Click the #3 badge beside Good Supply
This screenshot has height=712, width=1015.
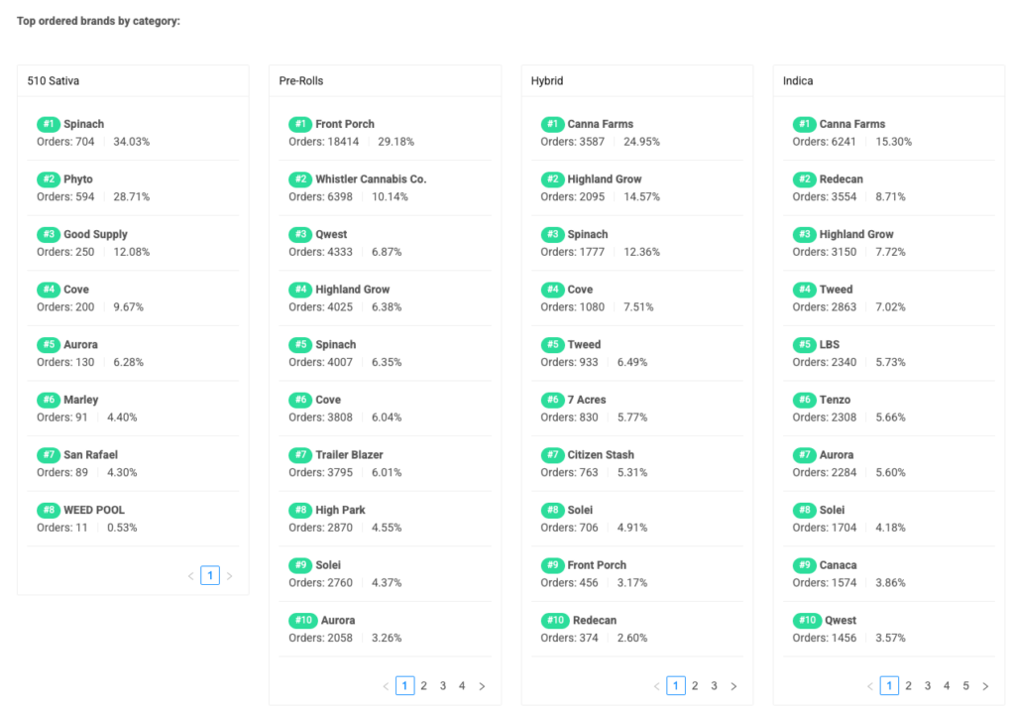click(x=49, y=235)
